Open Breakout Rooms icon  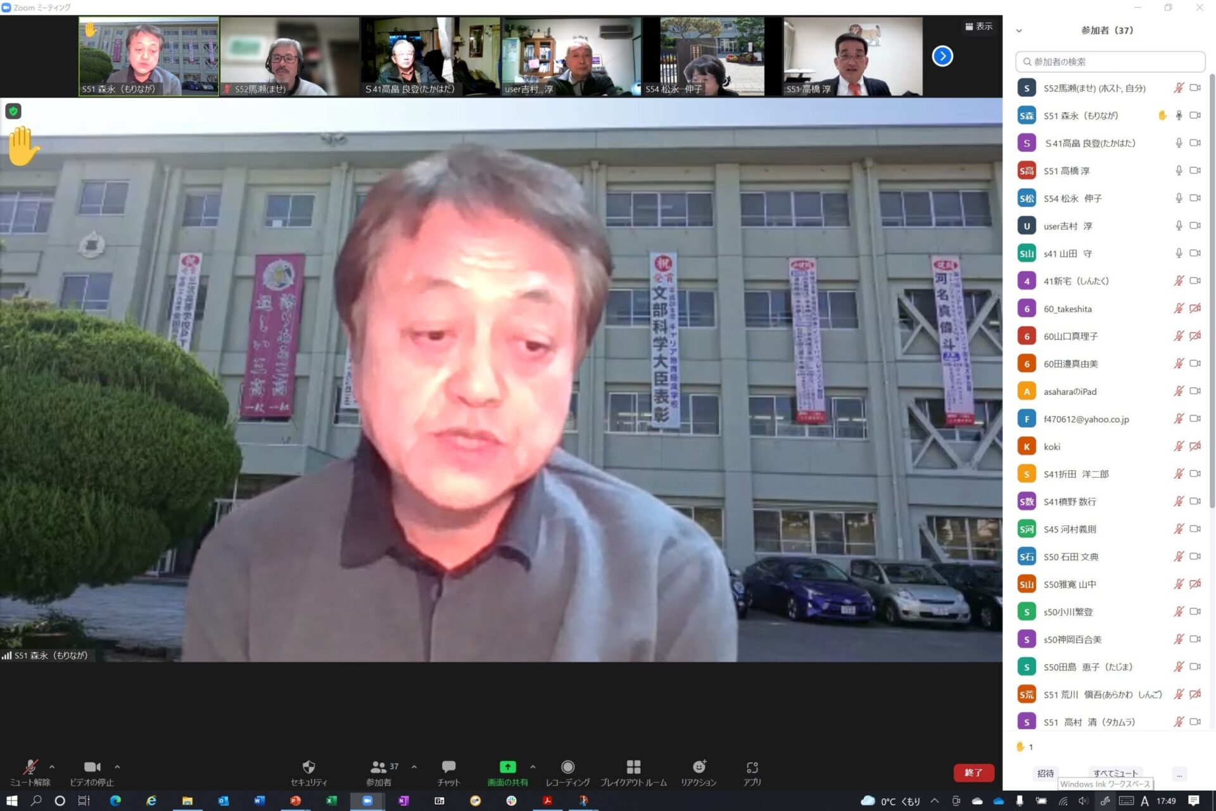tap(633, 767)
